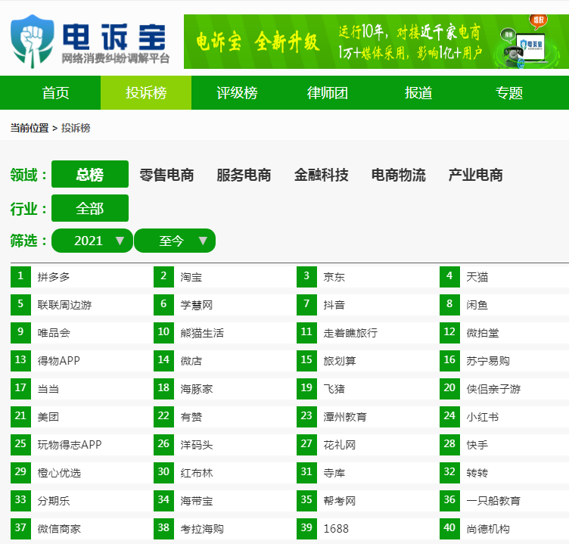The width and height of the screenshot is (569, 544).
Task: Open the 熊猫生活 entry
Action: point(202,333)
